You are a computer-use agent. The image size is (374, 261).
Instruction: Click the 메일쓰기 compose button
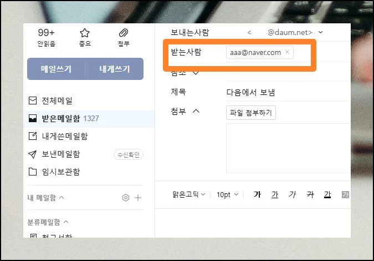click(56, 69)
